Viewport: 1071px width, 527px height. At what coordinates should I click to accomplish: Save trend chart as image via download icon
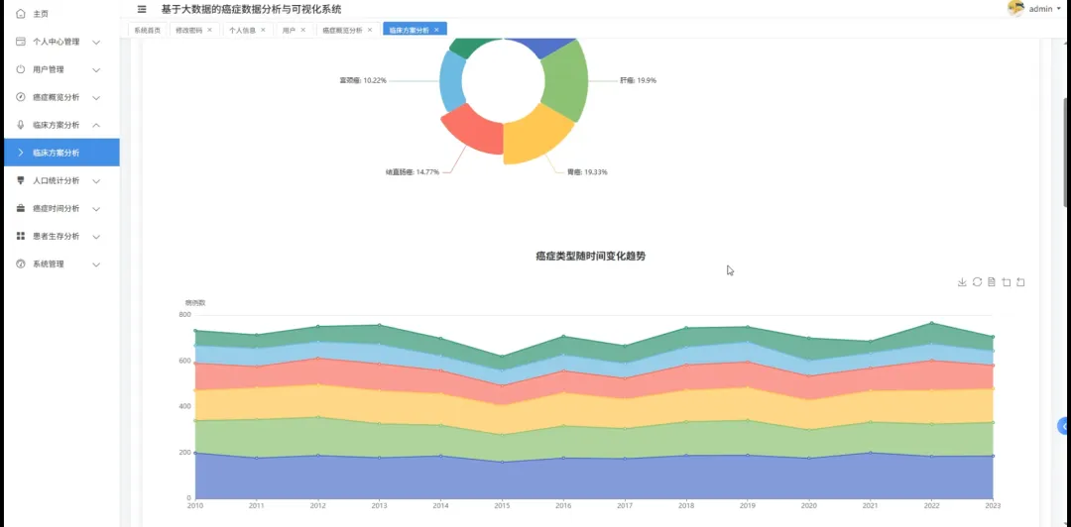(x=962, y=282)
